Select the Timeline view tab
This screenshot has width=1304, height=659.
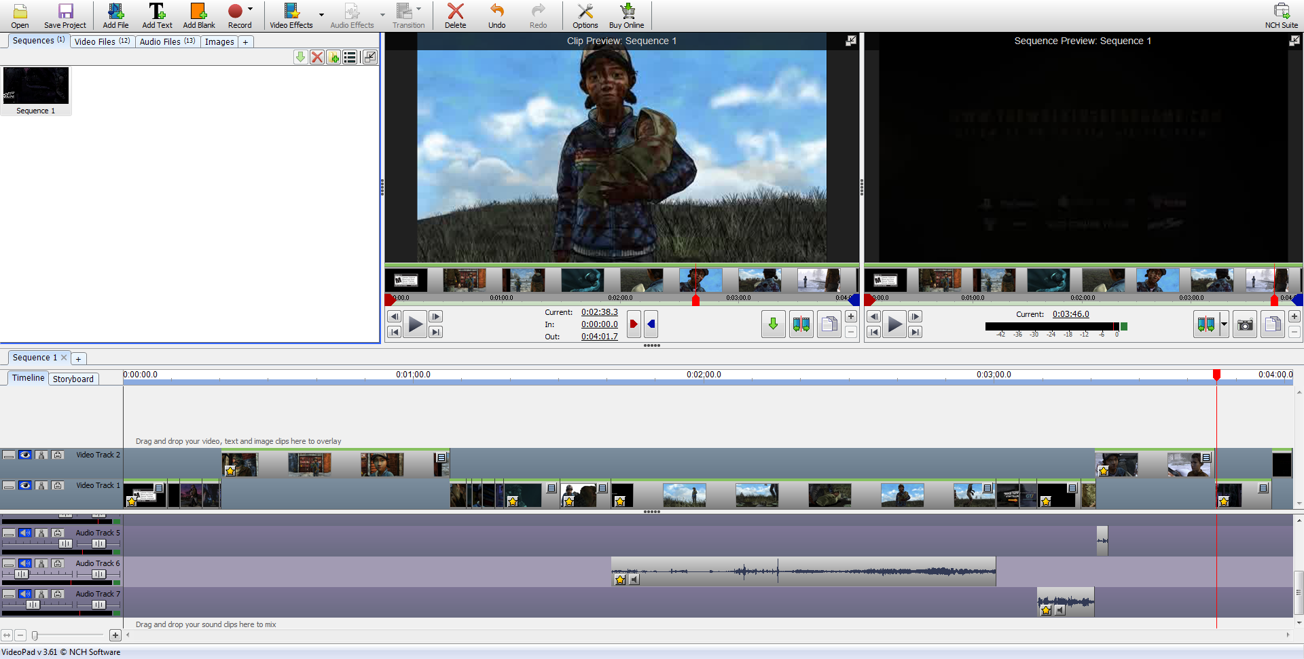pyautogui.click(x=28, y=378)
